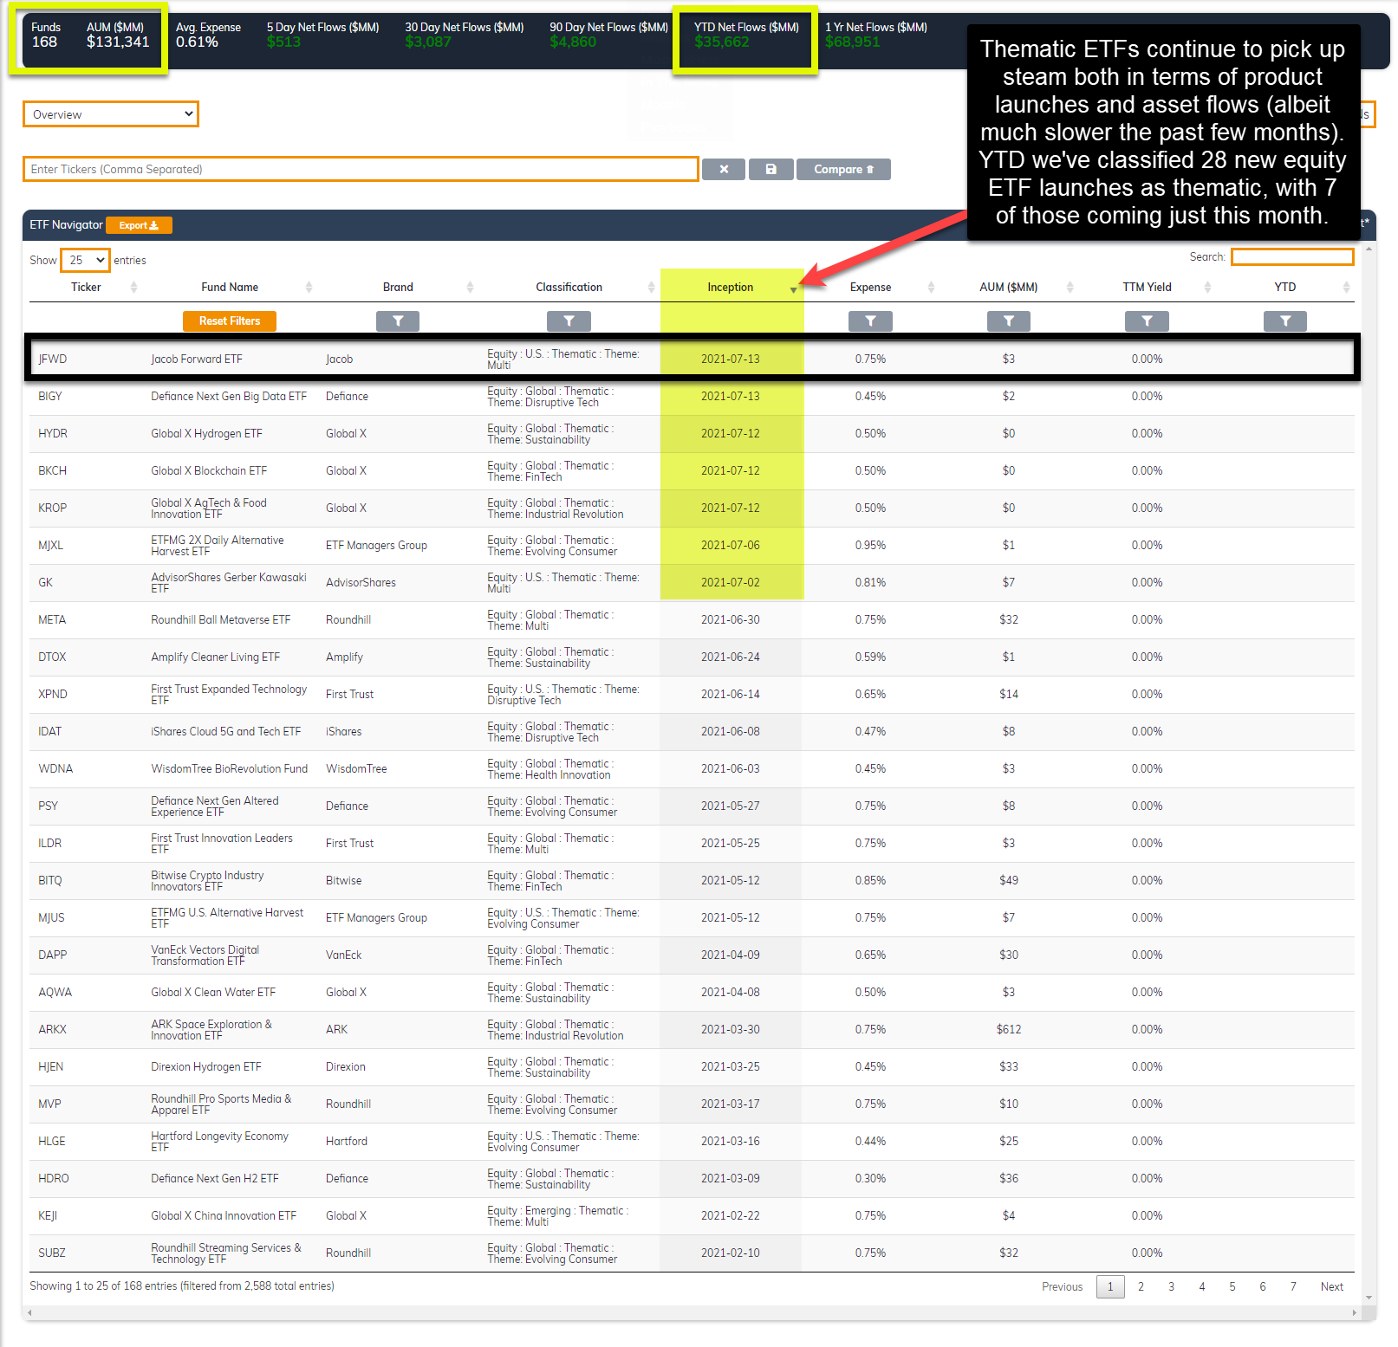Select Global X Hydrogen ETF name
The width and height of the screenshot is (1398, 1347).
(x=206, y=434)
